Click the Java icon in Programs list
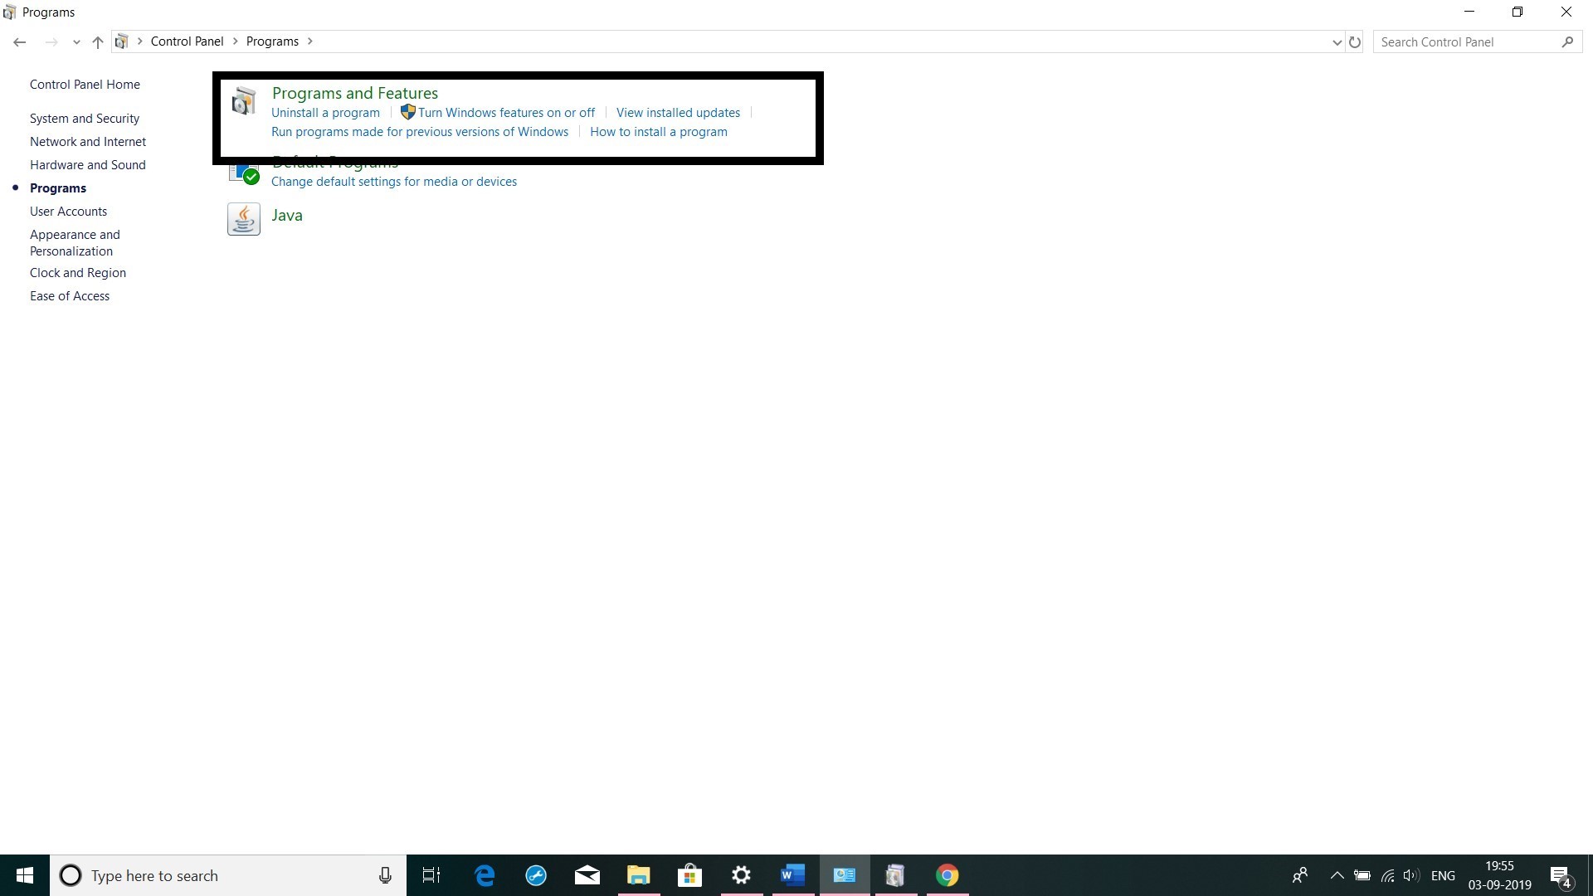The image size is (1593, 896). [x=243, y=217]
